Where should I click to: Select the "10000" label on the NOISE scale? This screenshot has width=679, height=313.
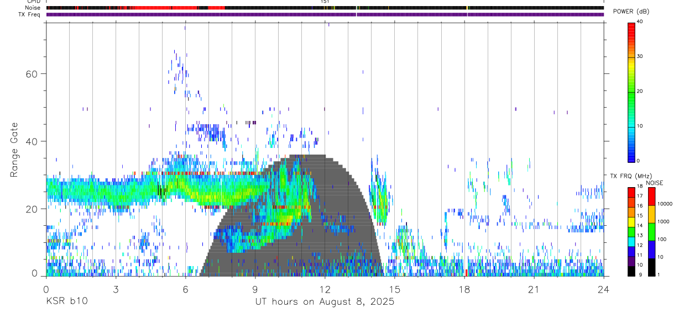click(664, 204)
